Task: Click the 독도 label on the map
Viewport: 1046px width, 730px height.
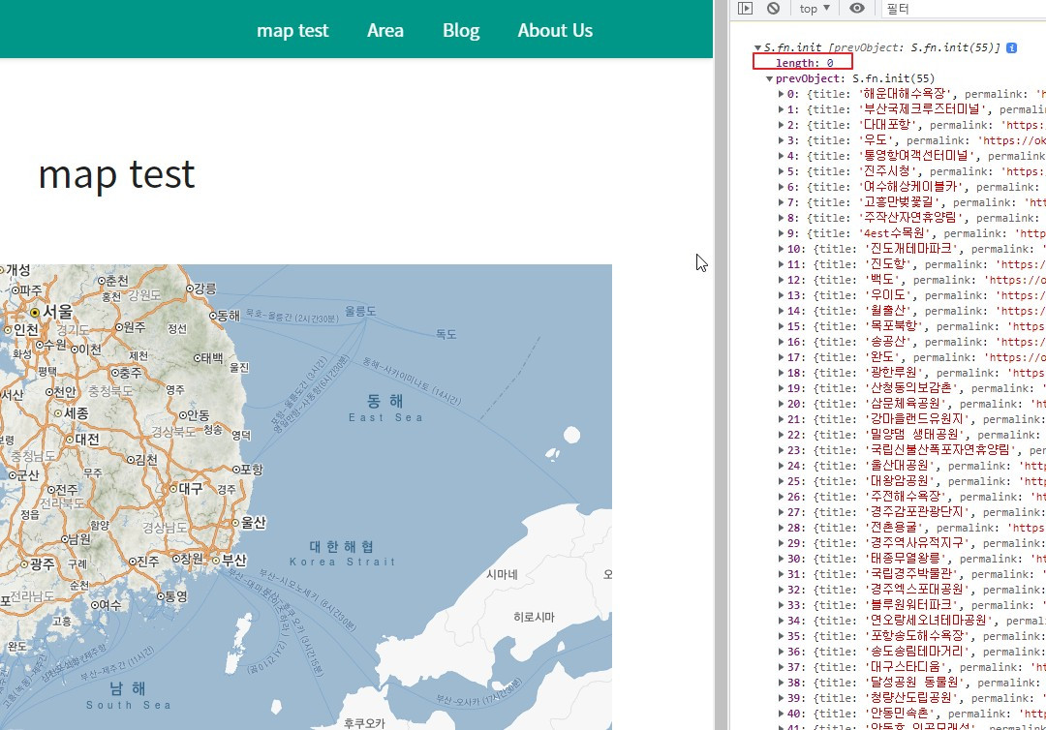Action: coord(446,334)
